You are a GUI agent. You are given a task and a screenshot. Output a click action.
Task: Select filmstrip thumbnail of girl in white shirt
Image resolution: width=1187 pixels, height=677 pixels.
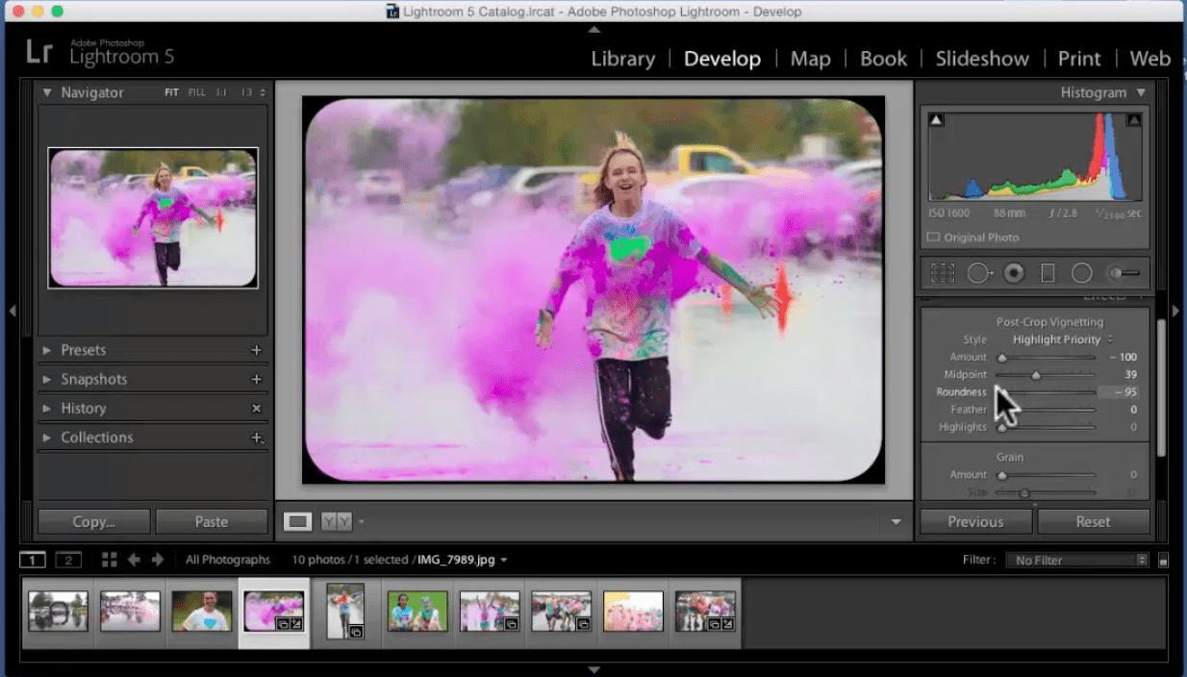pyautogui.click(x=202, y=611)
